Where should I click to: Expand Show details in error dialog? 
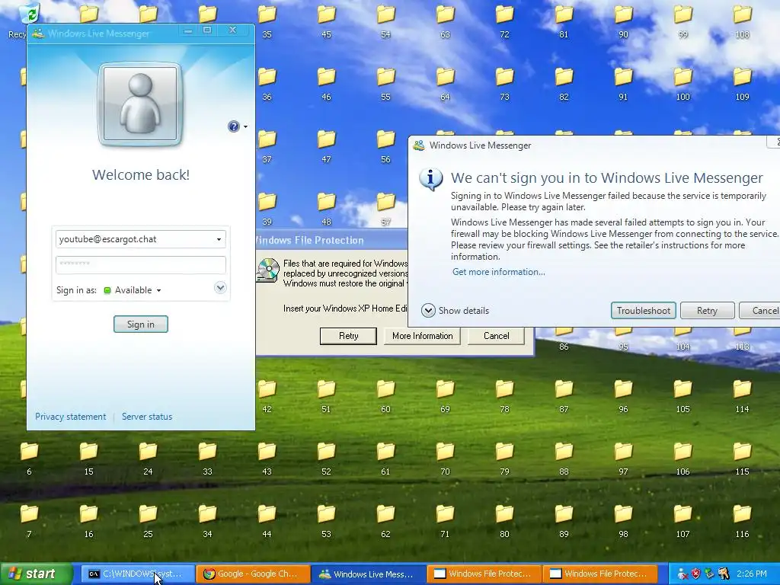456,311
